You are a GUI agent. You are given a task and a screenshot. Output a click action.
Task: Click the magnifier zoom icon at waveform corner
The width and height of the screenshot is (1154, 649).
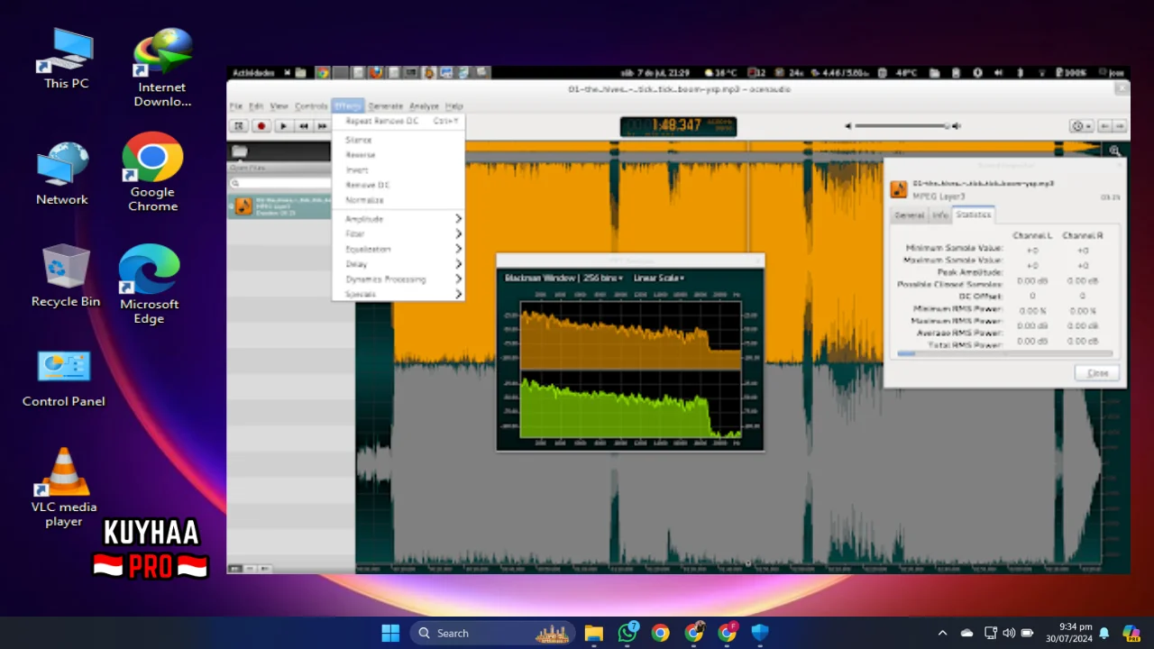tap(1115, 151)
